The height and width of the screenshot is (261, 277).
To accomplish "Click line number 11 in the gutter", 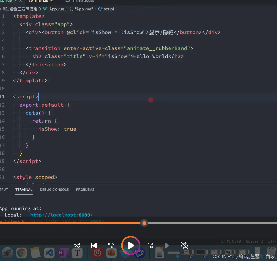I will tap(2, 97).
